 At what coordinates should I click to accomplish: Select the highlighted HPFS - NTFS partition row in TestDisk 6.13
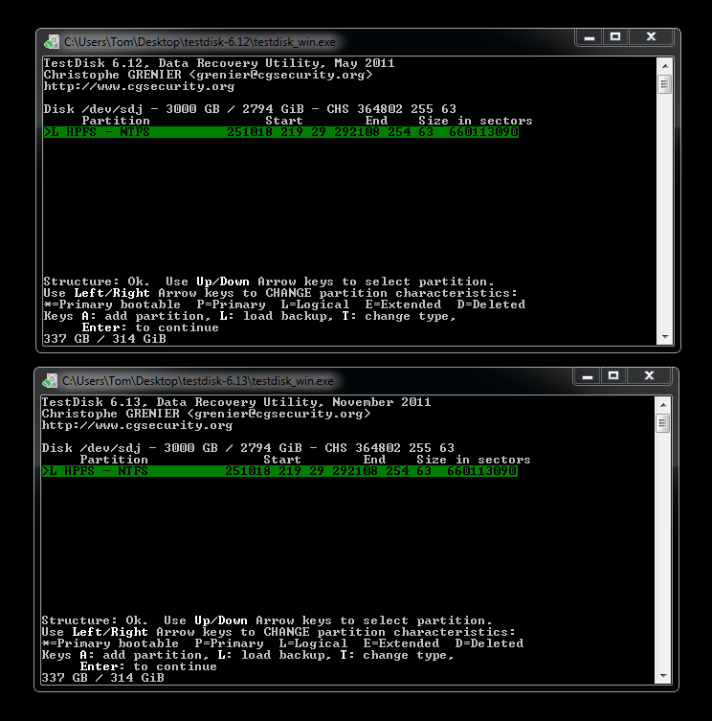pyautogui.click(x=280, y=471)
